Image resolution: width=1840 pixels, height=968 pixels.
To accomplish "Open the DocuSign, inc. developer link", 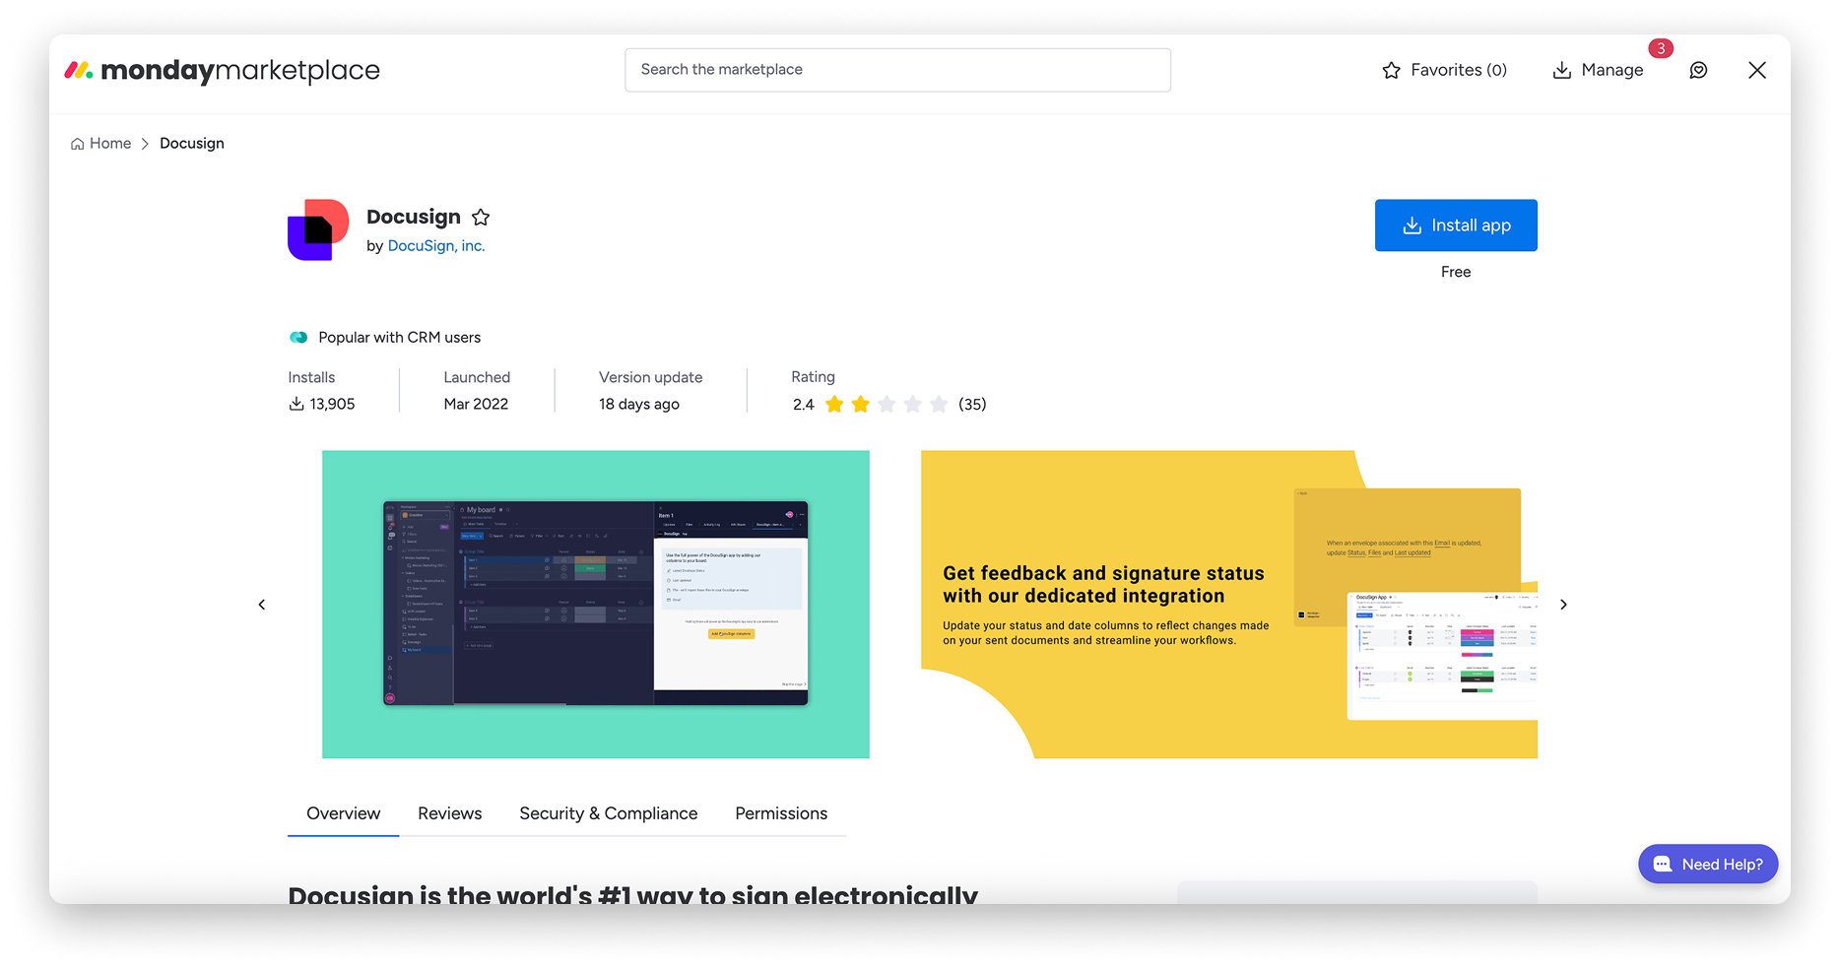I will [436, 246].
